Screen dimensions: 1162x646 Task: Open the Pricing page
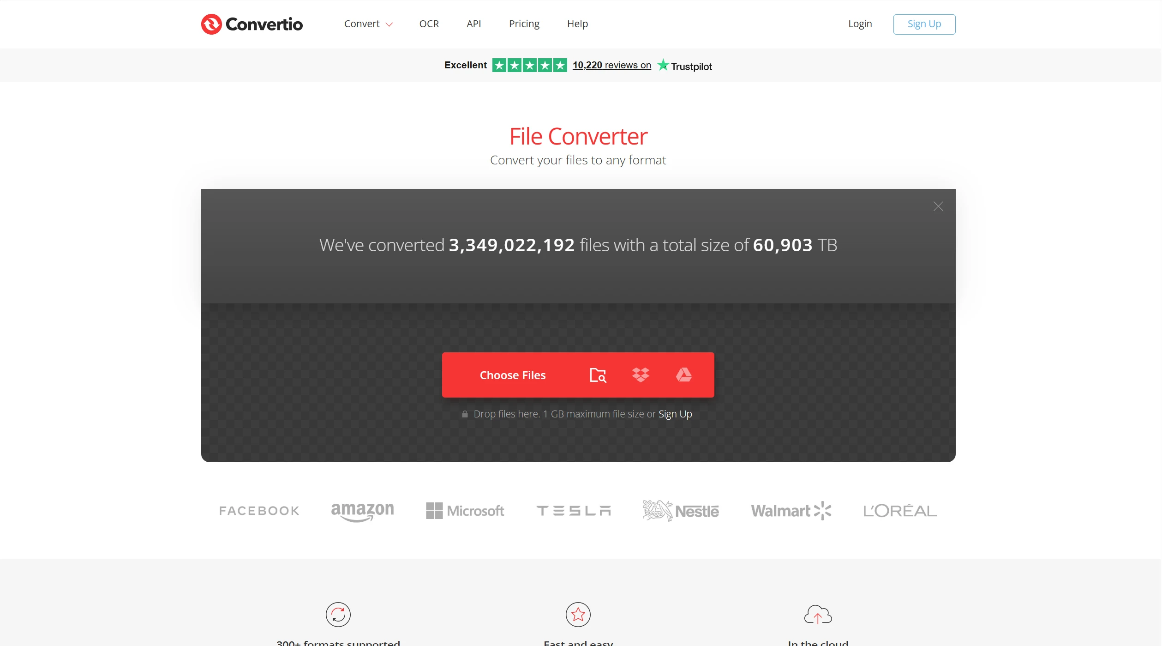pyautogui.click(x=524, y=24)
